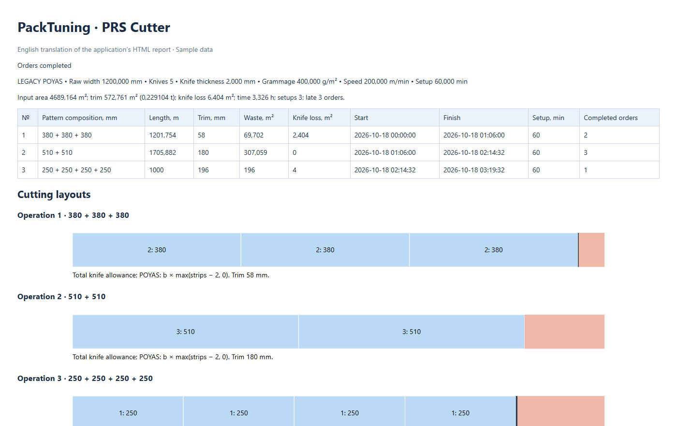Click the third 2: 380 strip block
The image size is (677, 426).
click(493, 250)
